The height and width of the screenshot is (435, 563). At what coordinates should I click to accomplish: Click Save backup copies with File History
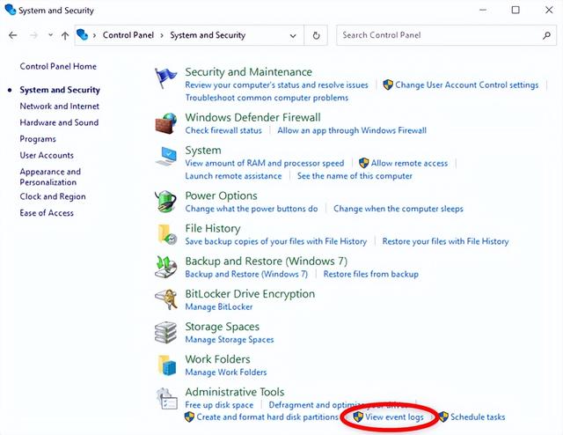point(275,241)
